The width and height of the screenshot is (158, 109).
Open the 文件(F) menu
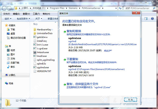point(7,14)
